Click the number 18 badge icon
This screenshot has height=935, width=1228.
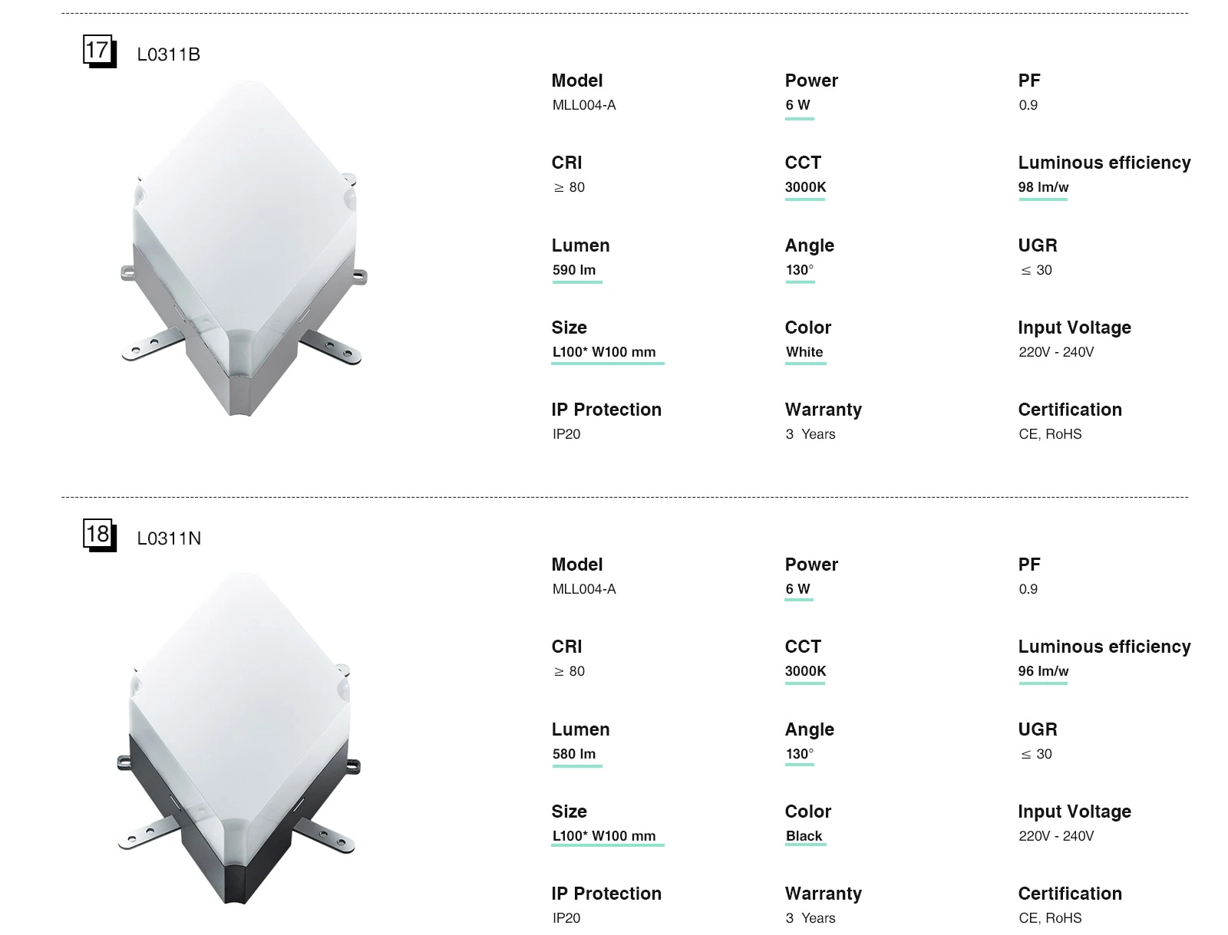coord(98,535)
